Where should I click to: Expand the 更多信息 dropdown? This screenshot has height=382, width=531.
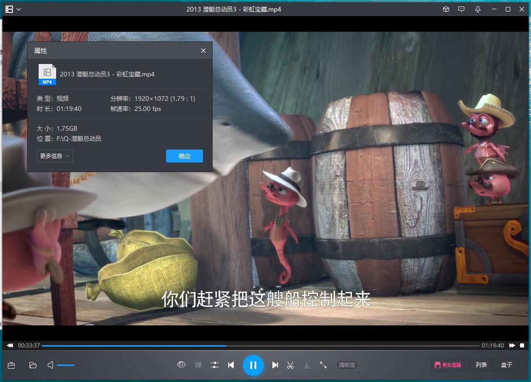tap(54, 156)
